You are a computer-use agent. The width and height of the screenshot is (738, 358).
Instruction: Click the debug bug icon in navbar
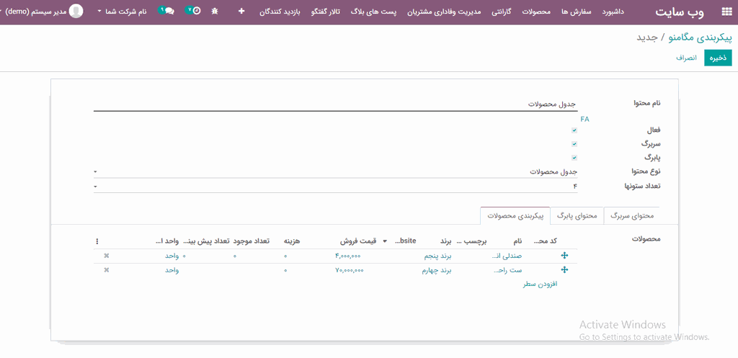point(215,10)
